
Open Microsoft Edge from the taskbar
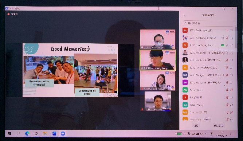click(x=27, y=133)
